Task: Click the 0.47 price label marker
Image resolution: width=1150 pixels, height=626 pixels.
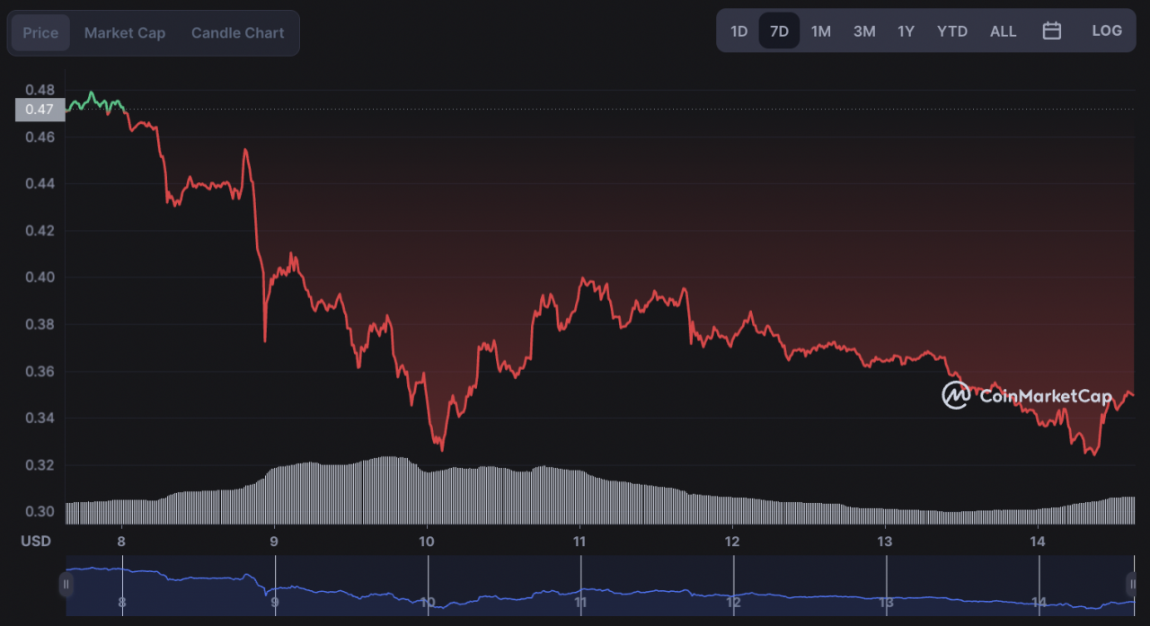Action: (x=40, y=110)
